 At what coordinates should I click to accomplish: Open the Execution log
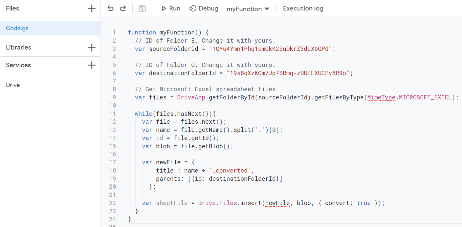tap(303, 8)
